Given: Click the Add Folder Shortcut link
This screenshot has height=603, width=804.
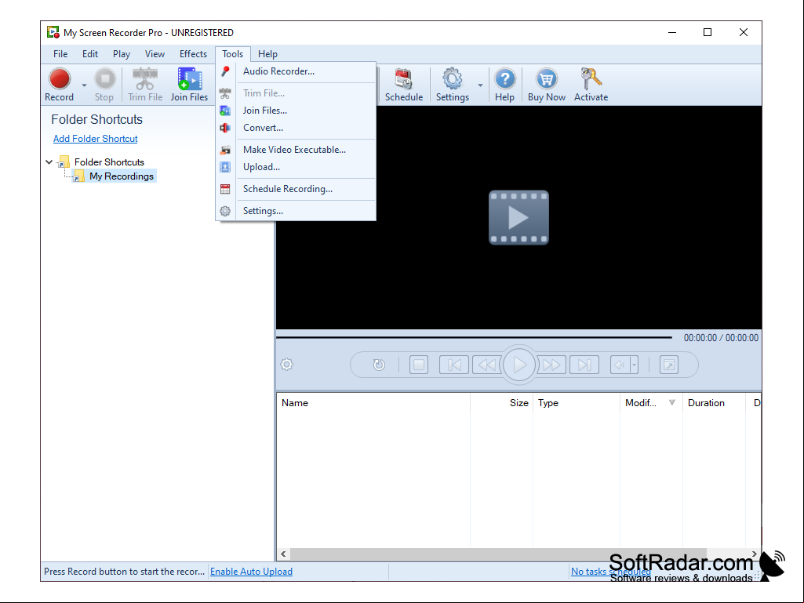Looking at the screenshot, I should 96,139.
